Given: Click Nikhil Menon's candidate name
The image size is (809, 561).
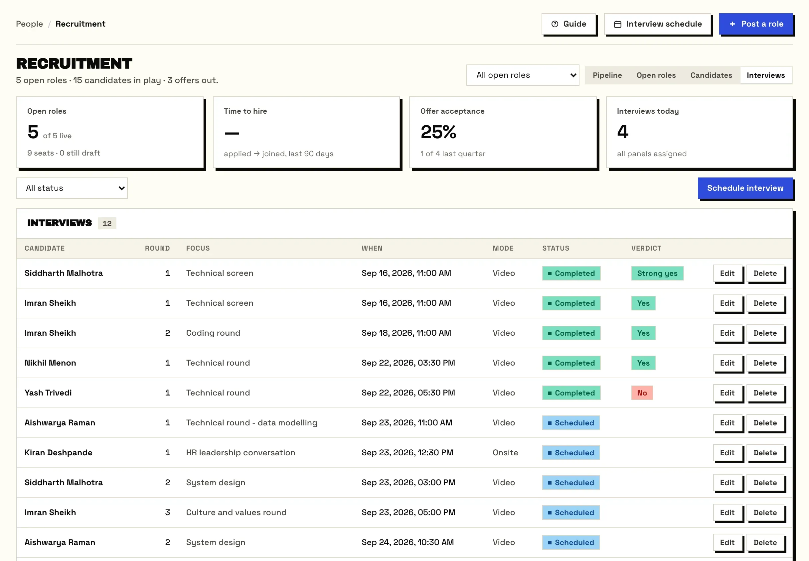Looking at the screenshot, I should 50,363.
